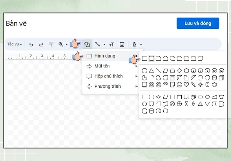Click the Word art ê icon
This screenshot has height=161, width=231.
tap(134, 44)
